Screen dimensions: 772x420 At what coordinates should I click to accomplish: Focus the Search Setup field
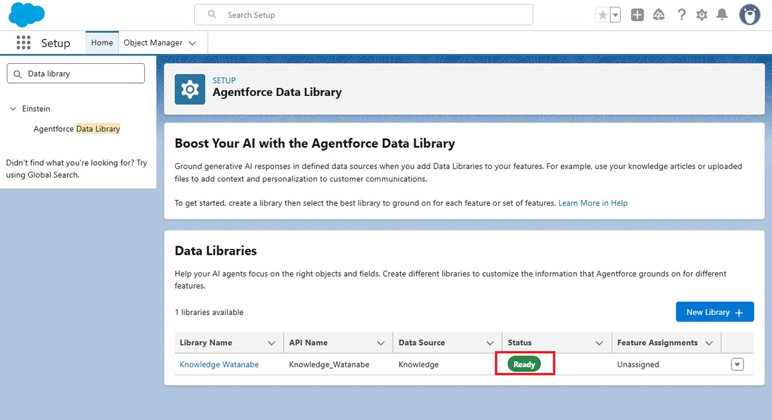(x=363, y=15)
